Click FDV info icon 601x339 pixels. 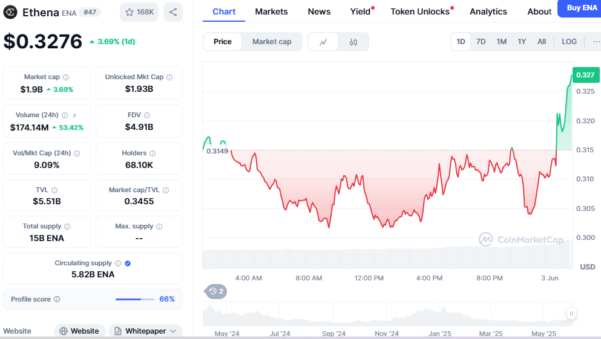tap(147, 115)
